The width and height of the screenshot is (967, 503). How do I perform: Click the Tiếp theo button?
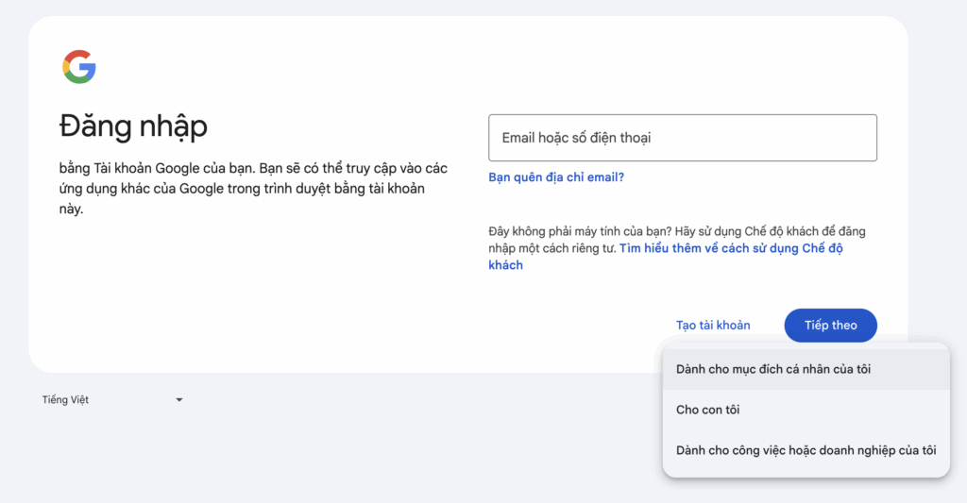(830, 326)
